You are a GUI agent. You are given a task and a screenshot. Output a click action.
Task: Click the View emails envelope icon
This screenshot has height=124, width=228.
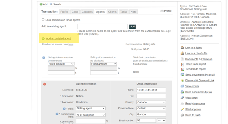click(x=182, y=86)
